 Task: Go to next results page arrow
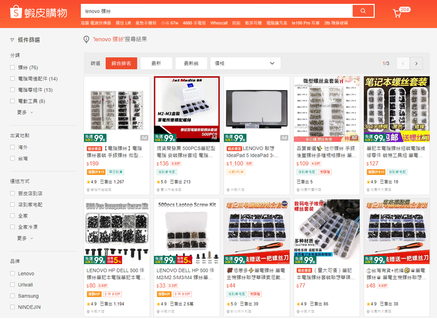click(416, 63)
